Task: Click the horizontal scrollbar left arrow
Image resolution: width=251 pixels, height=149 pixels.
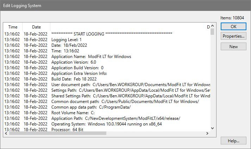Action: pyautogui.click(x=6, y=134)
